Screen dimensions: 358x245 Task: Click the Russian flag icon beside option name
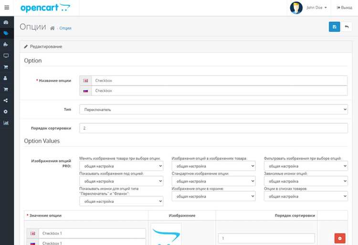coord(85,91)
